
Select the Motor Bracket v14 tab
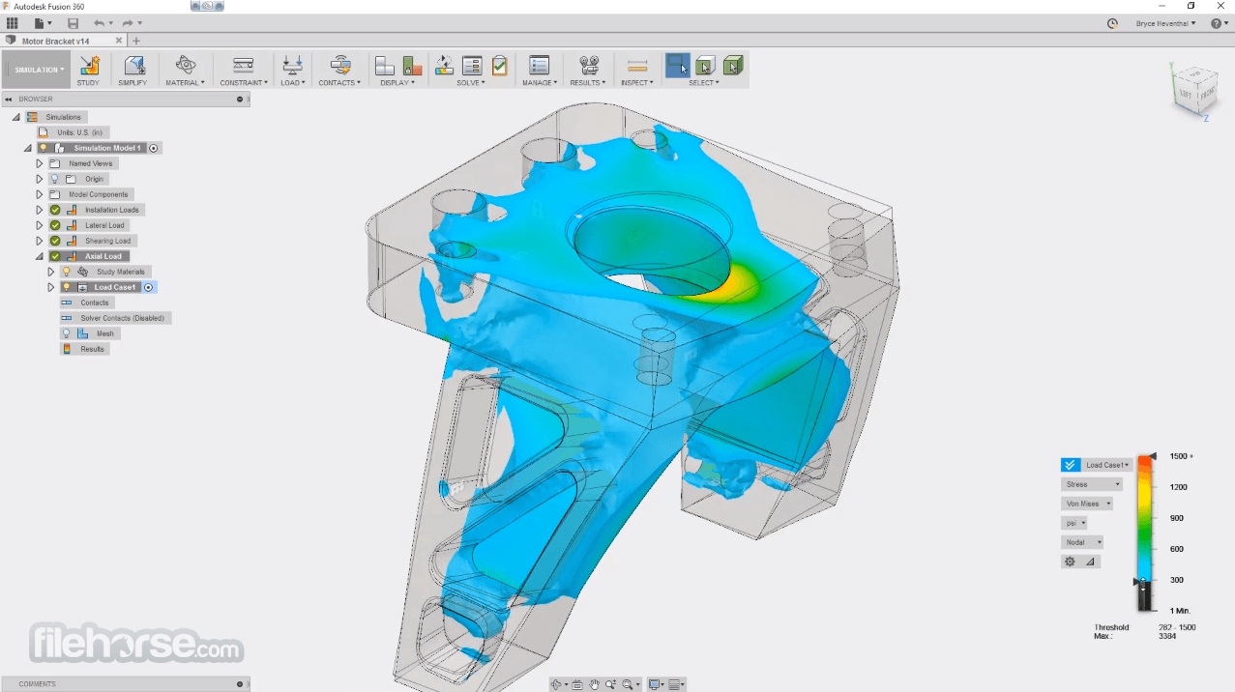[x=56, y=41]
